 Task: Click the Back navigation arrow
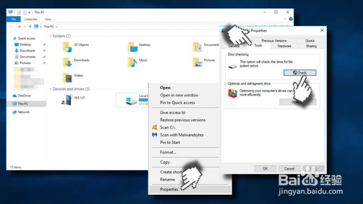coord(11,27)
